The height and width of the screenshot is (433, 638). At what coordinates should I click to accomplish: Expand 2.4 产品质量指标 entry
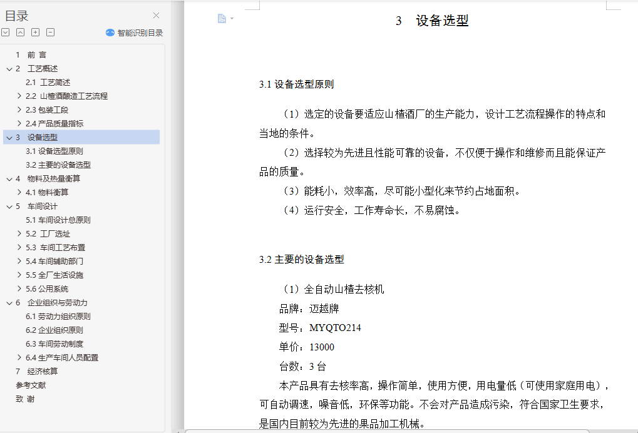tap(19, 124)
